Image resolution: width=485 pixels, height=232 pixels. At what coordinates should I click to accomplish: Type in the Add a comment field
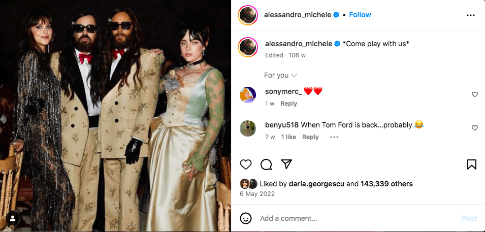tap(355, 218)
